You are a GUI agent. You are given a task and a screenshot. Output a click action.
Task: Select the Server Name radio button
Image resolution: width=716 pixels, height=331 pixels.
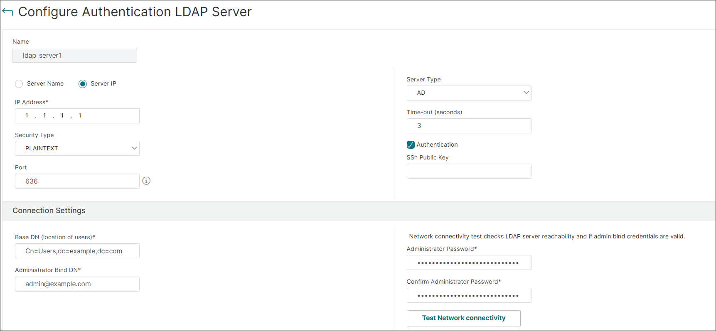point(19,84)
